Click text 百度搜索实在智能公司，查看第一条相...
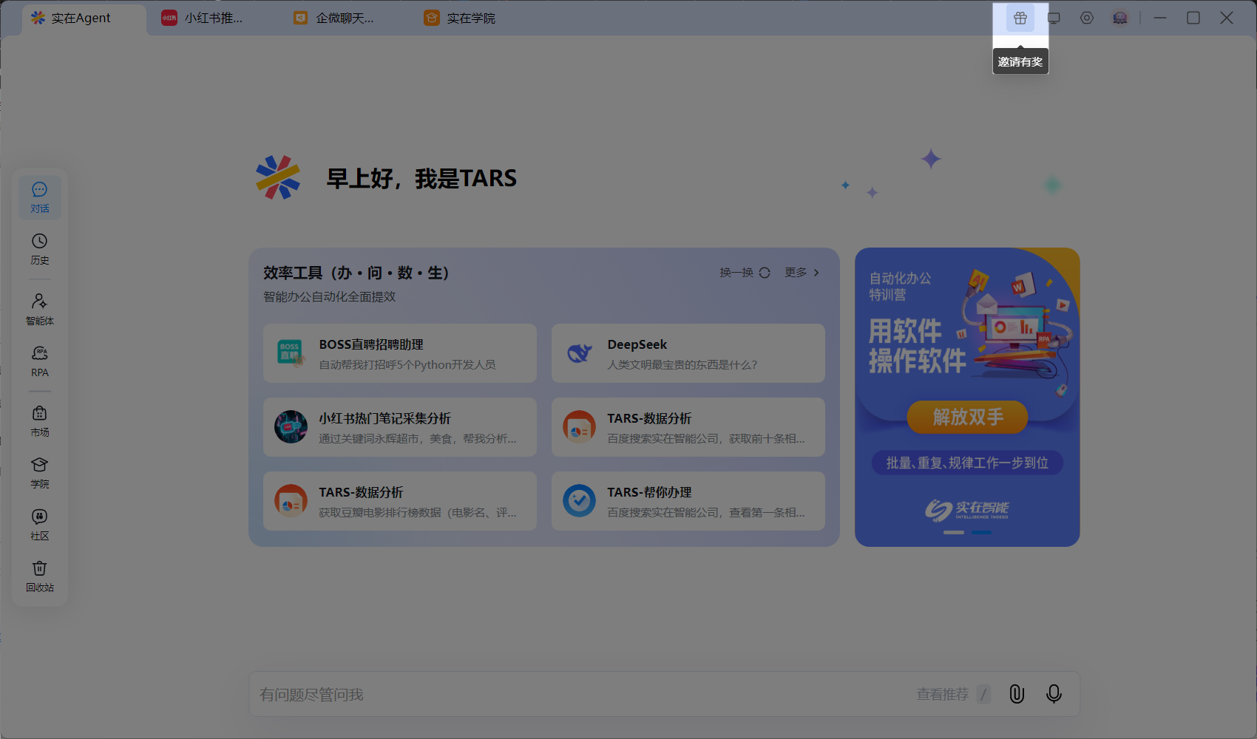This screenshot has height=739, width=1257. point(706,513)
